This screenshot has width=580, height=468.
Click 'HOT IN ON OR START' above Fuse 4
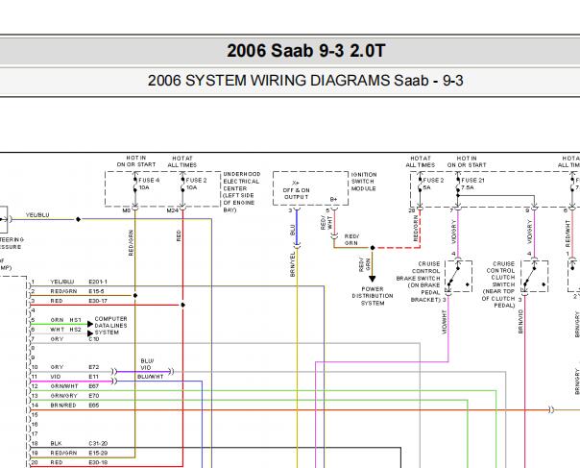(136, 161)
